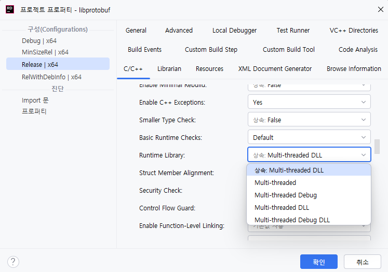Screen dimensions: 388x272
Task: Click the properties vertical scrollbar thumb
Action: pos(377,147)
